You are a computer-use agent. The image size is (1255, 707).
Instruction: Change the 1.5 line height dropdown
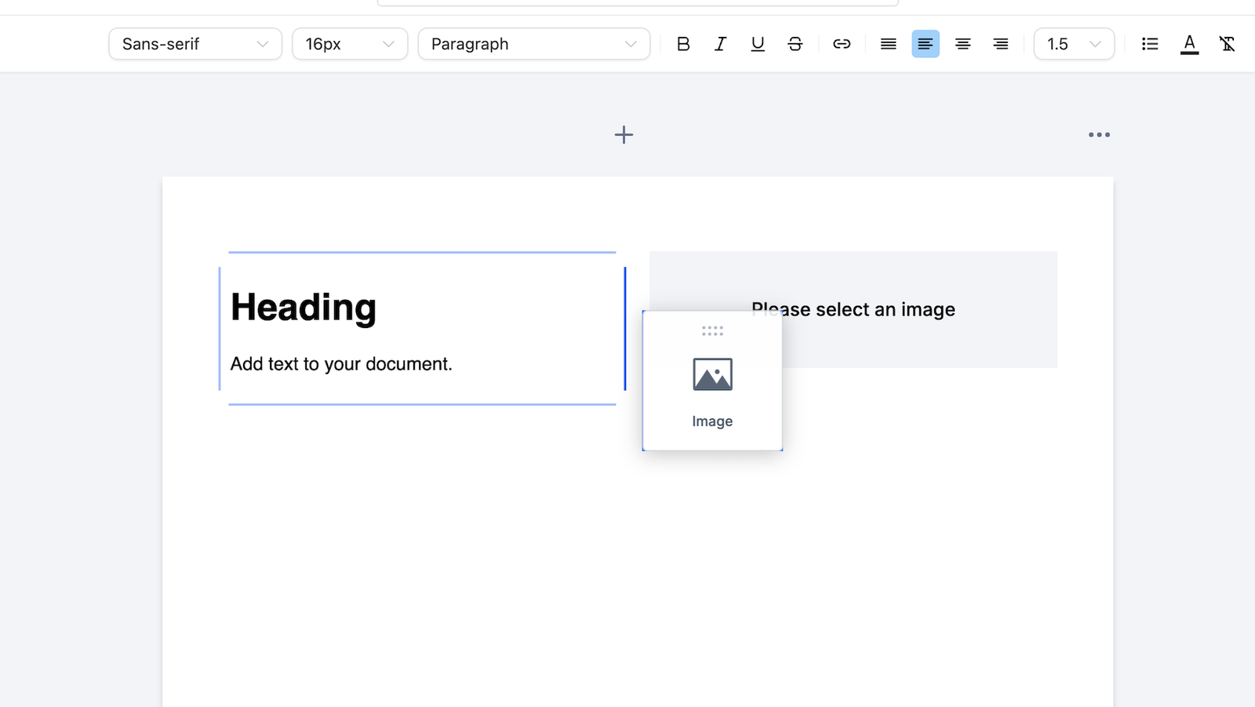click(1073, 44)
